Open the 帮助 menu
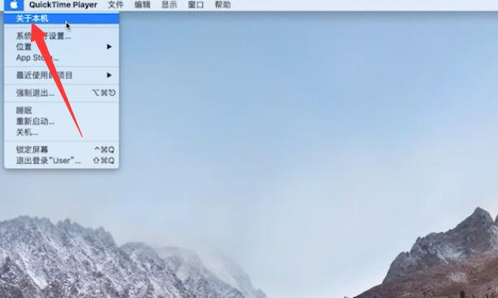The image size is (498, 298). (x=223, y=5)
